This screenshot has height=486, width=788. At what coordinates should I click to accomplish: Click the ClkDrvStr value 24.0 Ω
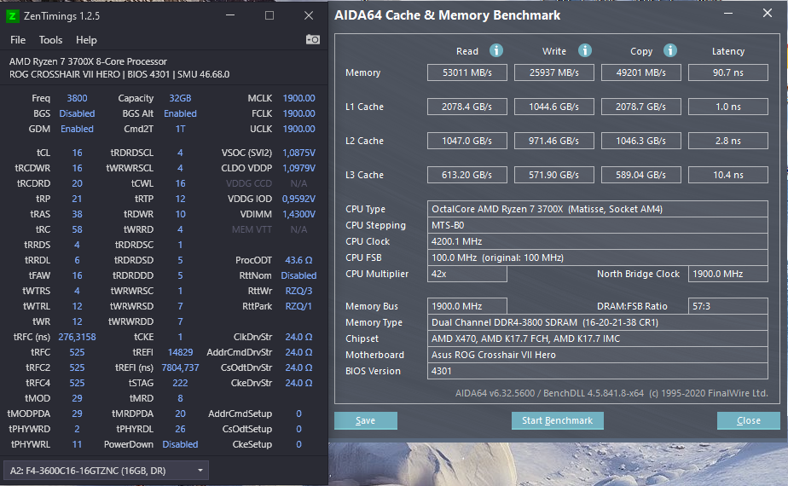tap(298, 337)
